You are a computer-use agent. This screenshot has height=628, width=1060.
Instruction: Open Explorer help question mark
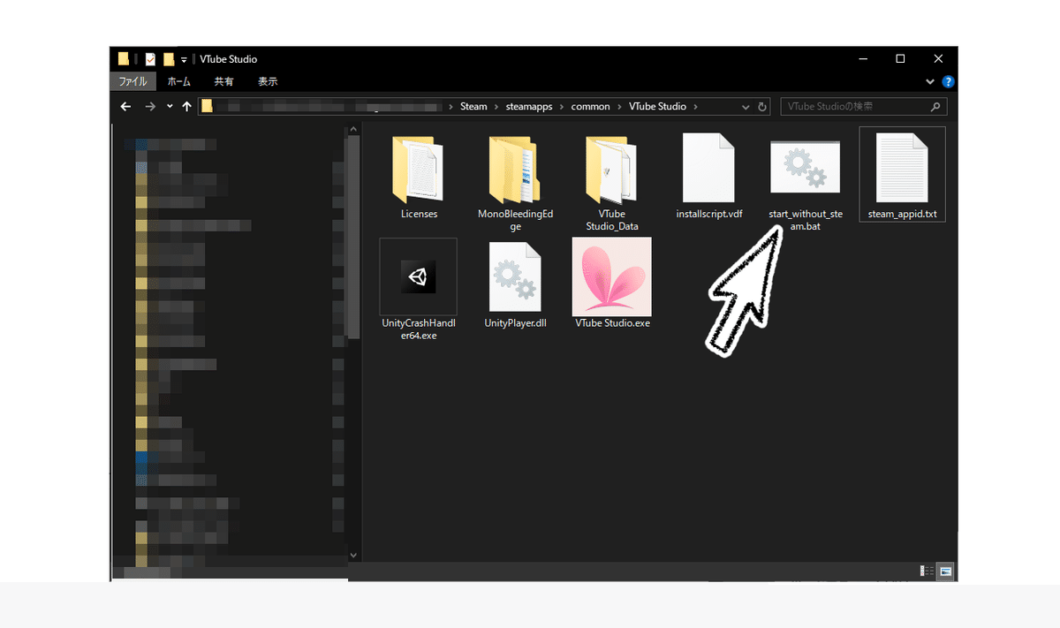pos(948,81)
